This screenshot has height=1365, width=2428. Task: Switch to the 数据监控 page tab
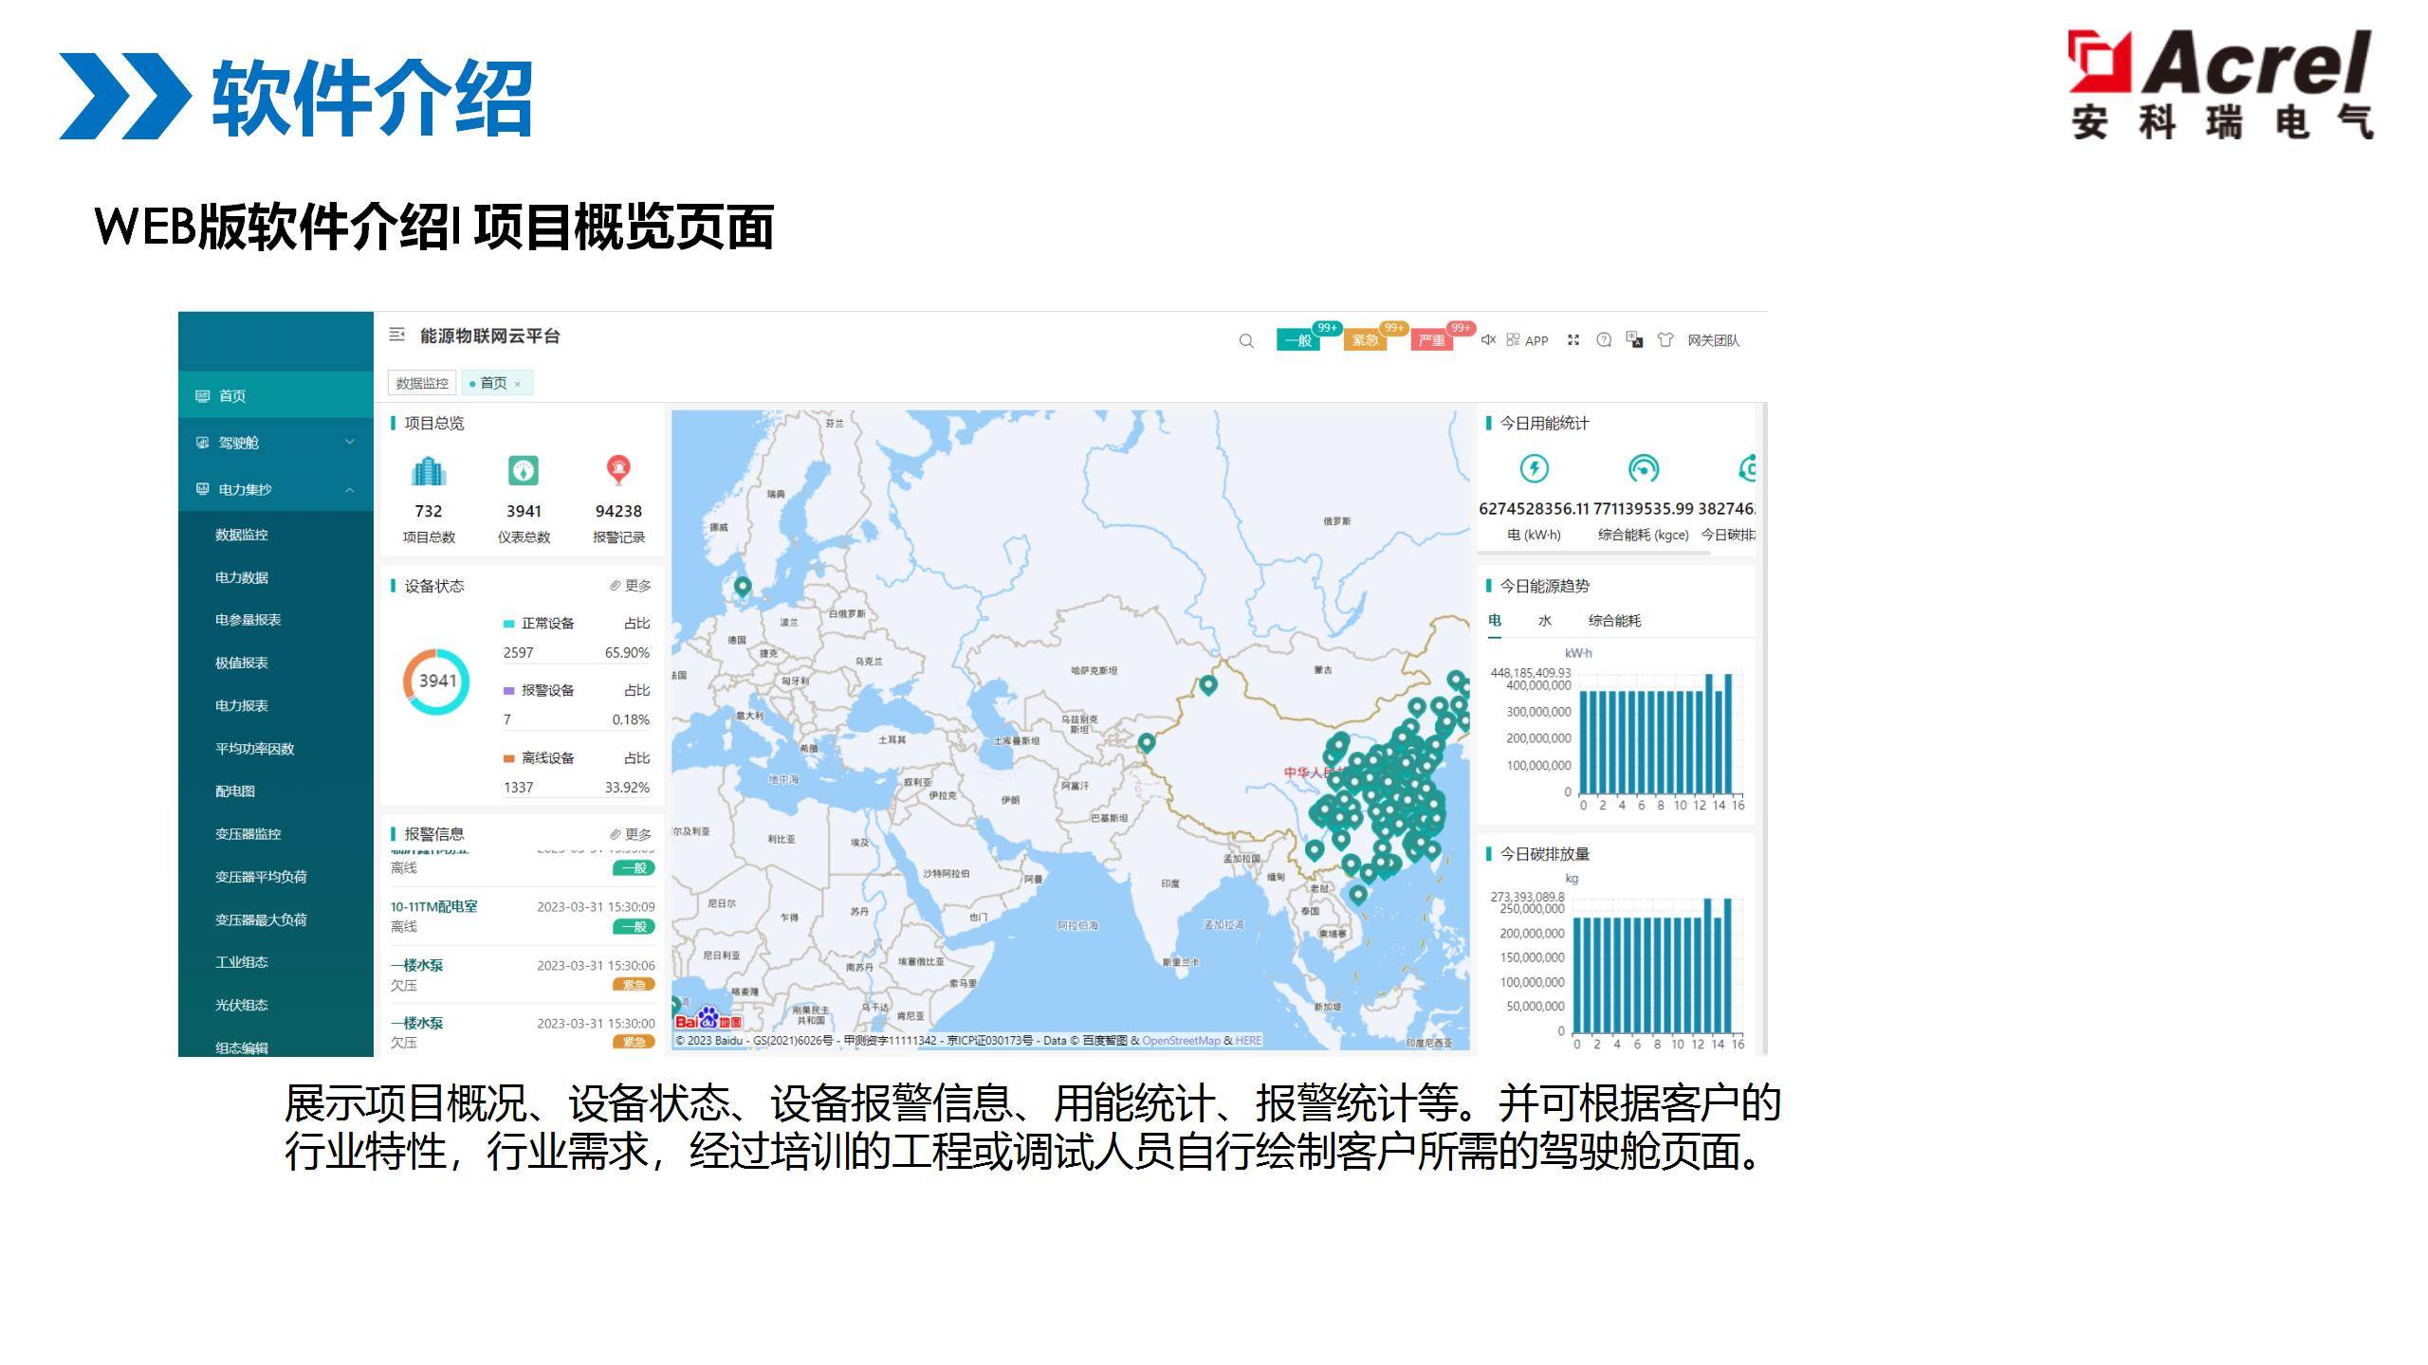tap(422, 383)
